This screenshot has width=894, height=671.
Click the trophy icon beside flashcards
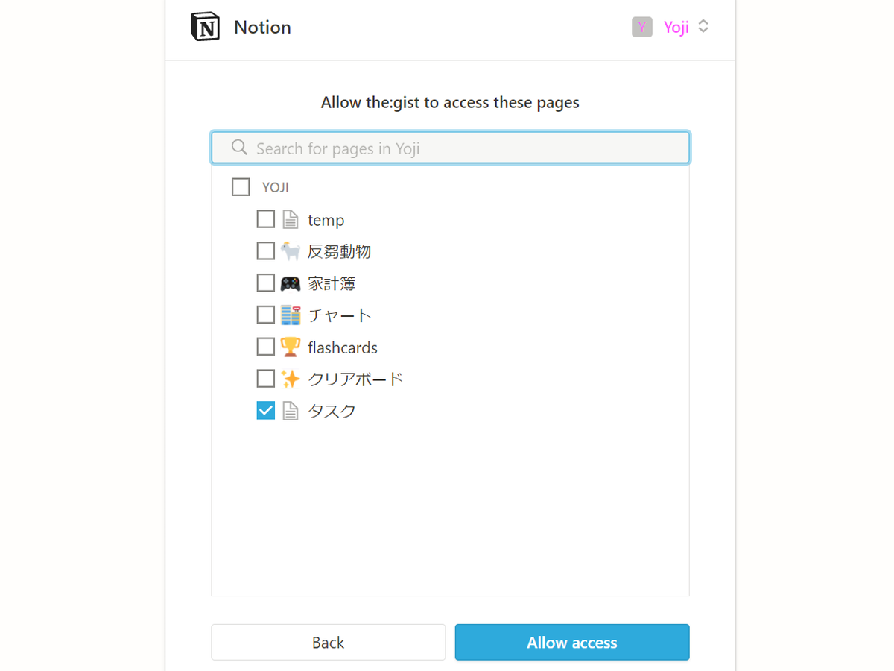pos(290,347)
